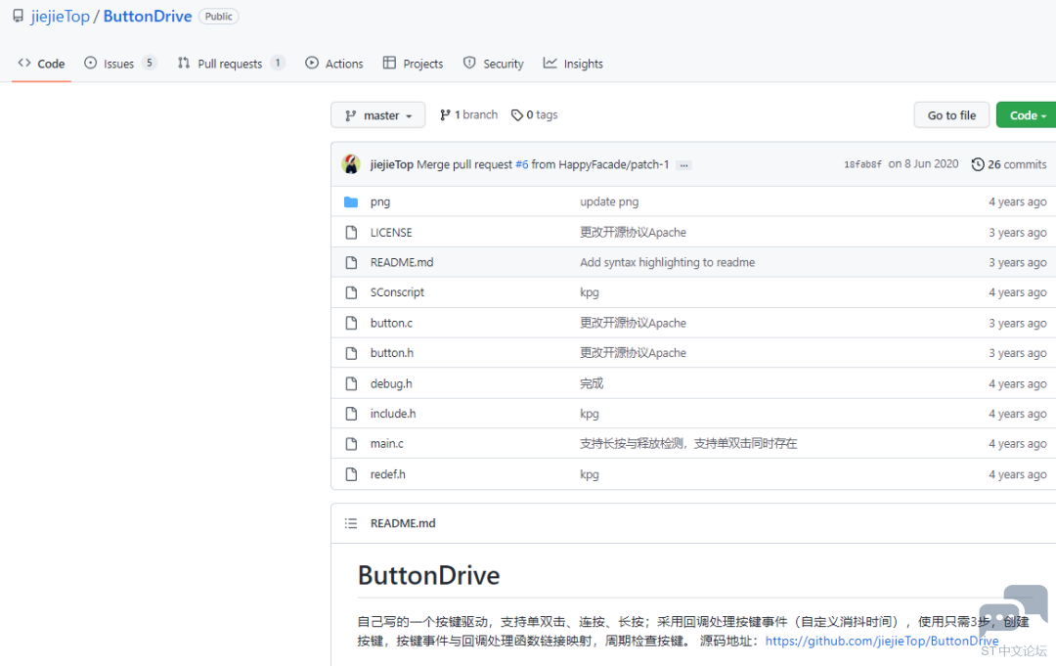This screenshot has height=666, width=1056.
Task: Open the LICENSE row 更改开源协议Apache commit
Action: (633, 233)
